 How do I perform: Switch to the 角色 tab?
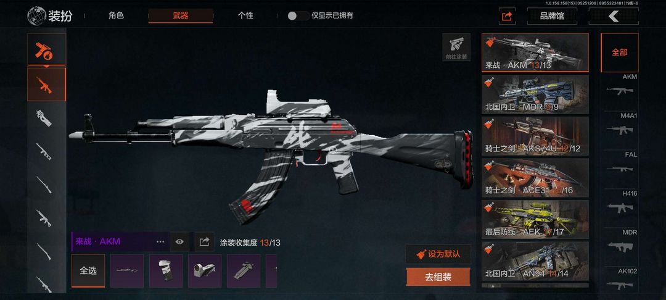(116, 15)
